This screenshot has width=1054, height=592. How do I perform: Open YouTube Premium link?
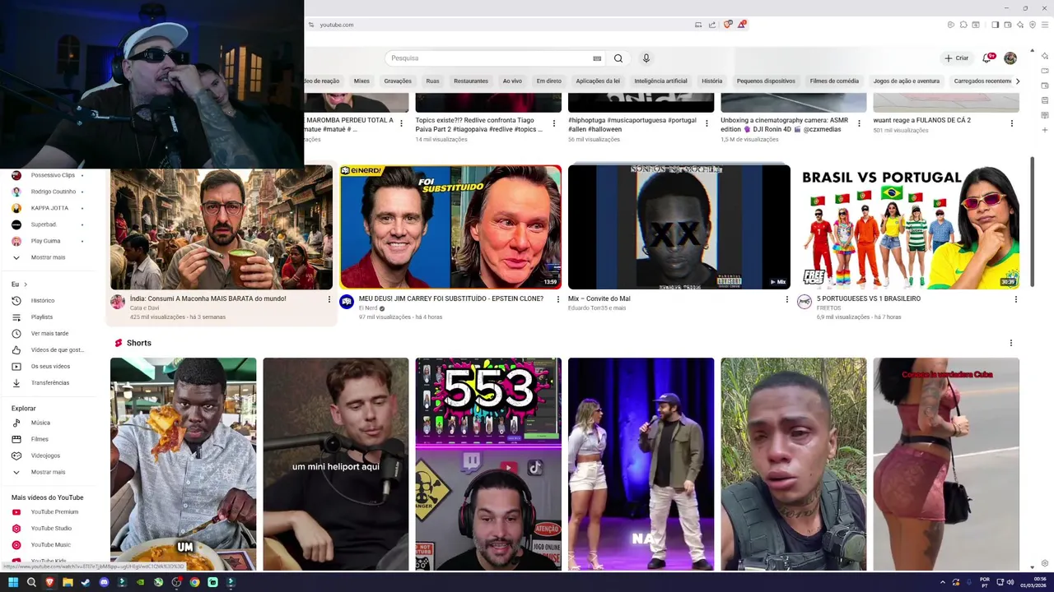point(54,511)
